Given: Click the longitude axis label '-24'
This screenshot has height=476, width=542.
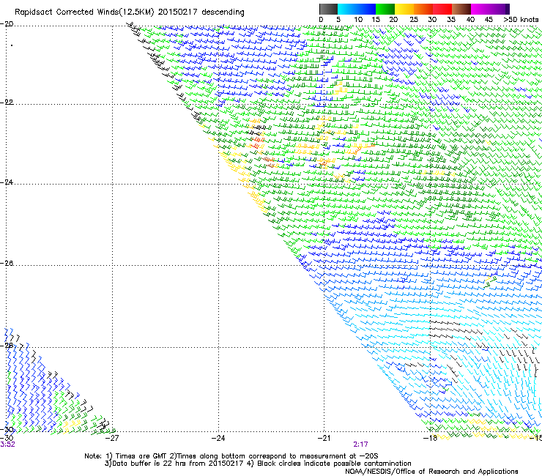Looking at the screenshot, I should [218, 438].
